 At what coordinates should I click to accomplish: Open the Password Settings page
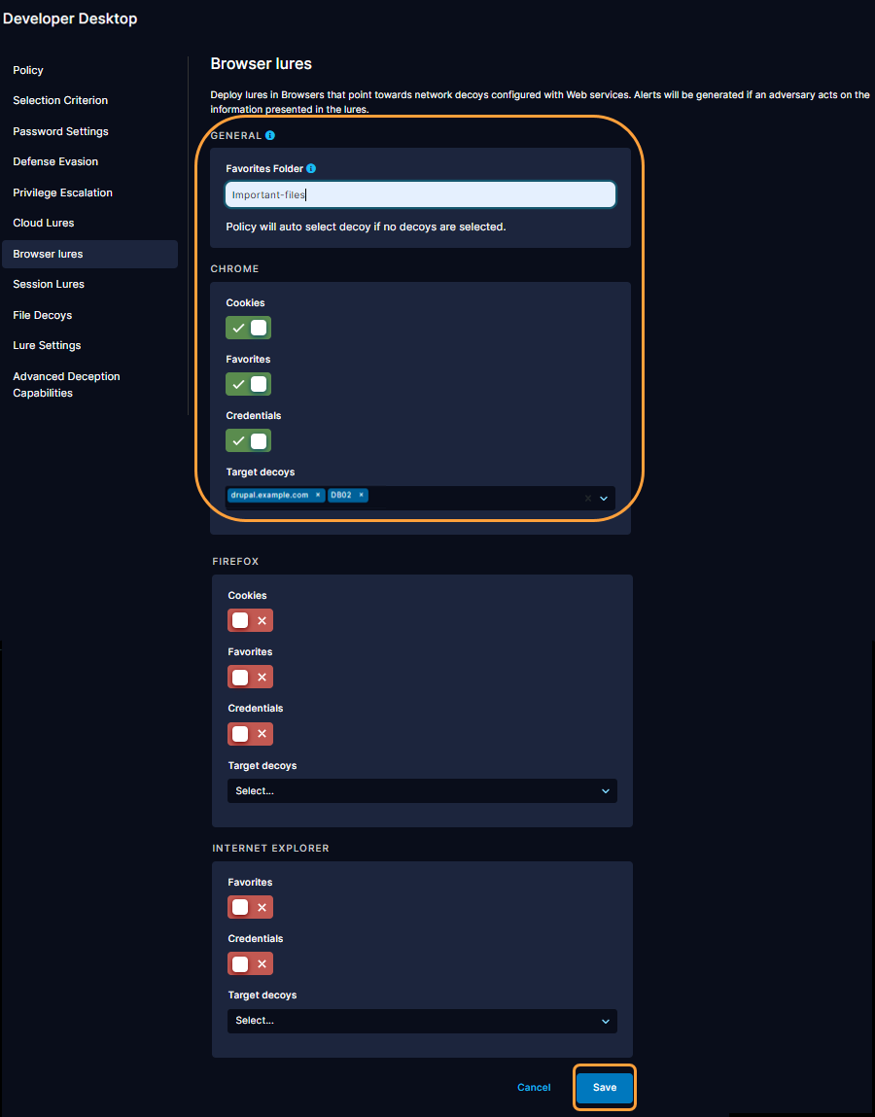click(59, 131)
